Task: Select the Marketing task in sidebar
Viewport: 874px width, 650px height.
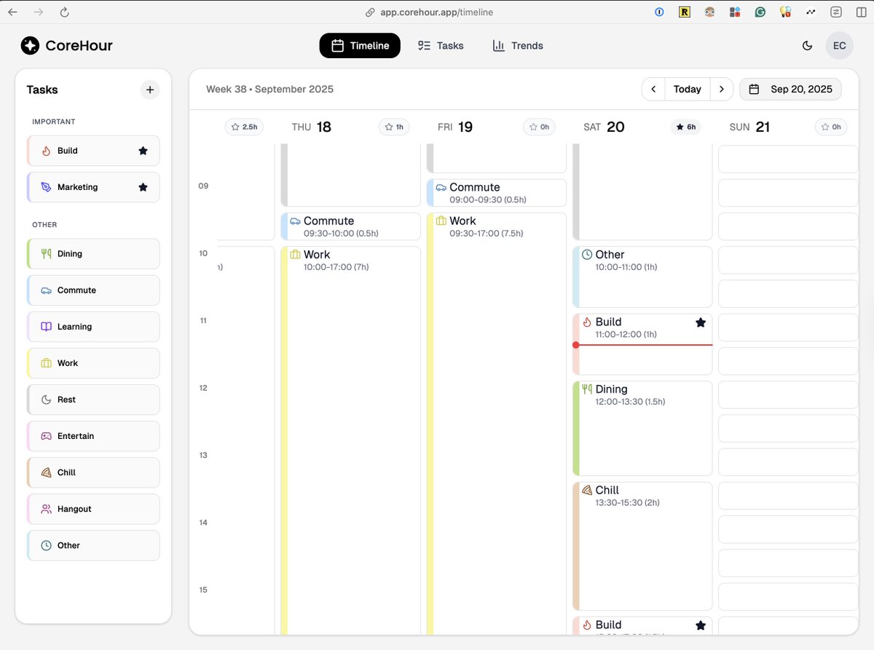Action: [93, 187]
